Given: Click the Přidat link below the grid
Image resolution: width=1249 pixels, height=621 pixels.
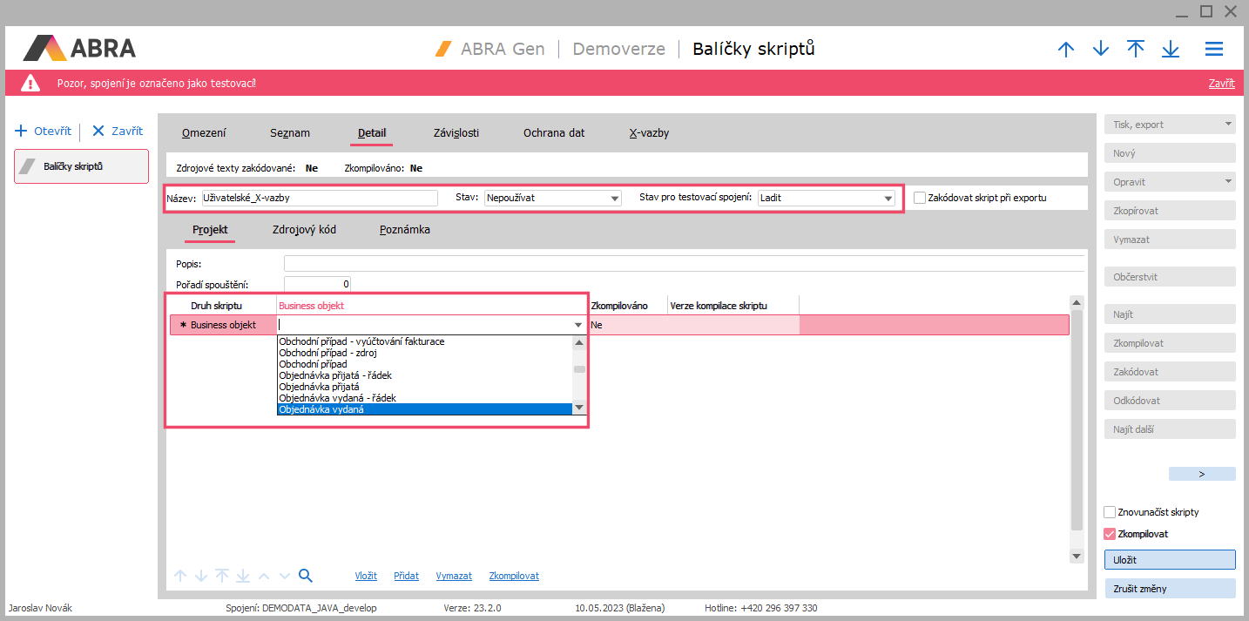Looking at the screenshot, I should [x=406, y=576].
